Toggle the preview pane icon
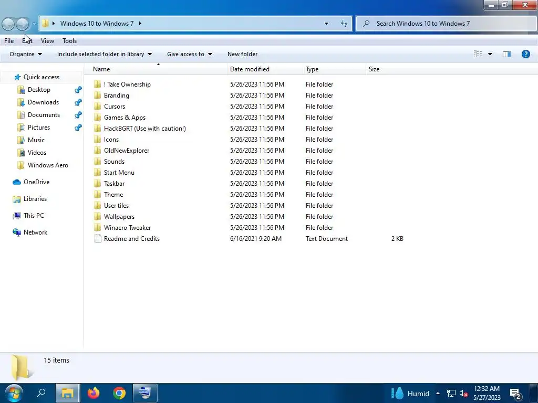The height and width of the screenshot is (403, 538). click(x=507, y=54)
